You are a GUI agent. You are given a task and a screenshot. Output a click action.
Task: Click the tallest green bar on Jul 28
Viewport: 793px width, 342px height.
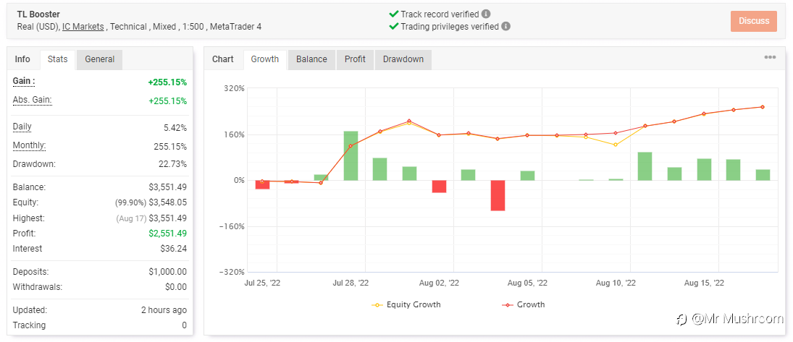(351, 155)
